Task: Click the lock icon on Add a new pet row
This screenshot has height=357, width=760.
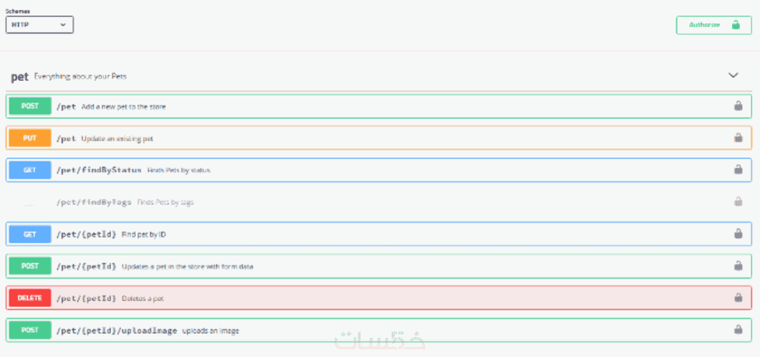Action: (x=738, y=106)
